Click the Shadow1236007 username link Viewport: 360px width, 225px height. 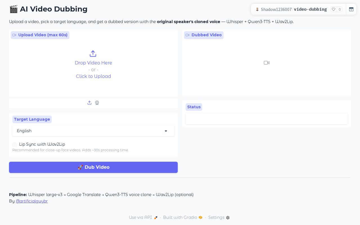tap(276, 9)
